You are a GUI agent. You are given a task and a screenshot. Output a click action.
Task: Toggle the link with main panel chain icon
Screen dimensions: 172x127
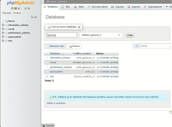36,17
